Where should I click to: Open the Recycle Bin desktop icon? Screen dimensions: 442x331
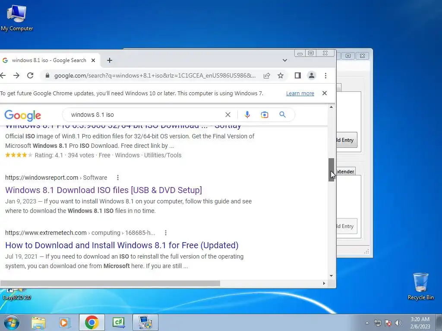(x=420, y=286)
